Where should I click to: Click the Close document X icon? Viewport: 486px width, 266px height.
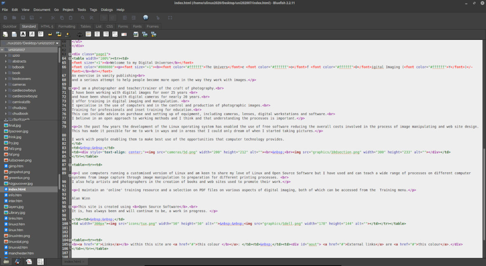tap(41, 17)
